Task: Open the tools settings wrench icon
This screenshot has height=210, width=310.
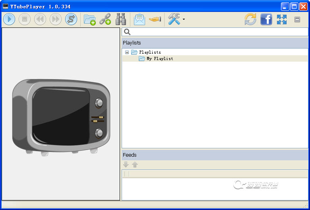Action: point(174,19)
